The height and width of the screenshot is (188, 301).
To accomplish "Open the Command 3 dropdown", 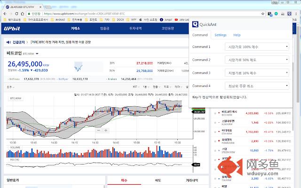I will [257, 73].
